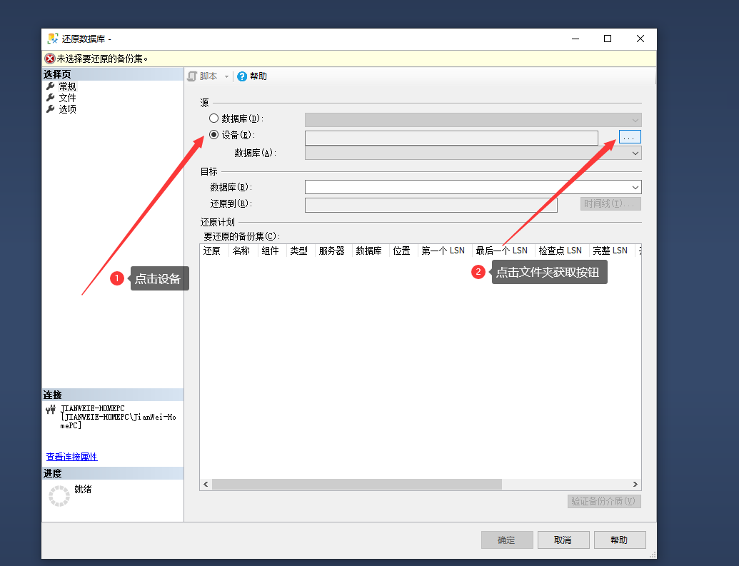Open the 文件 page in the selection list
Screen dimensions: 739x566
(67, 98)
